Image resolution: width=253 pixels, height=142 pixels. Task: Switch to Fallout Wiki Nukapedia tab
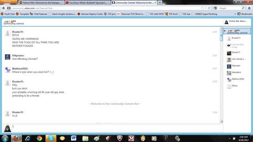pos(41,3)
